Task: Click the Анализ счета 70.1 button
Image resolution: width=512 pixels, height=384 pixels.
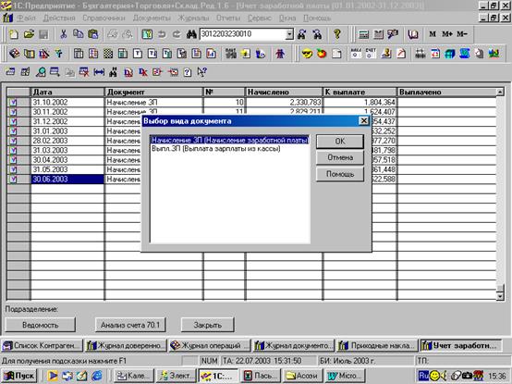Action: [x=130, y=325]
